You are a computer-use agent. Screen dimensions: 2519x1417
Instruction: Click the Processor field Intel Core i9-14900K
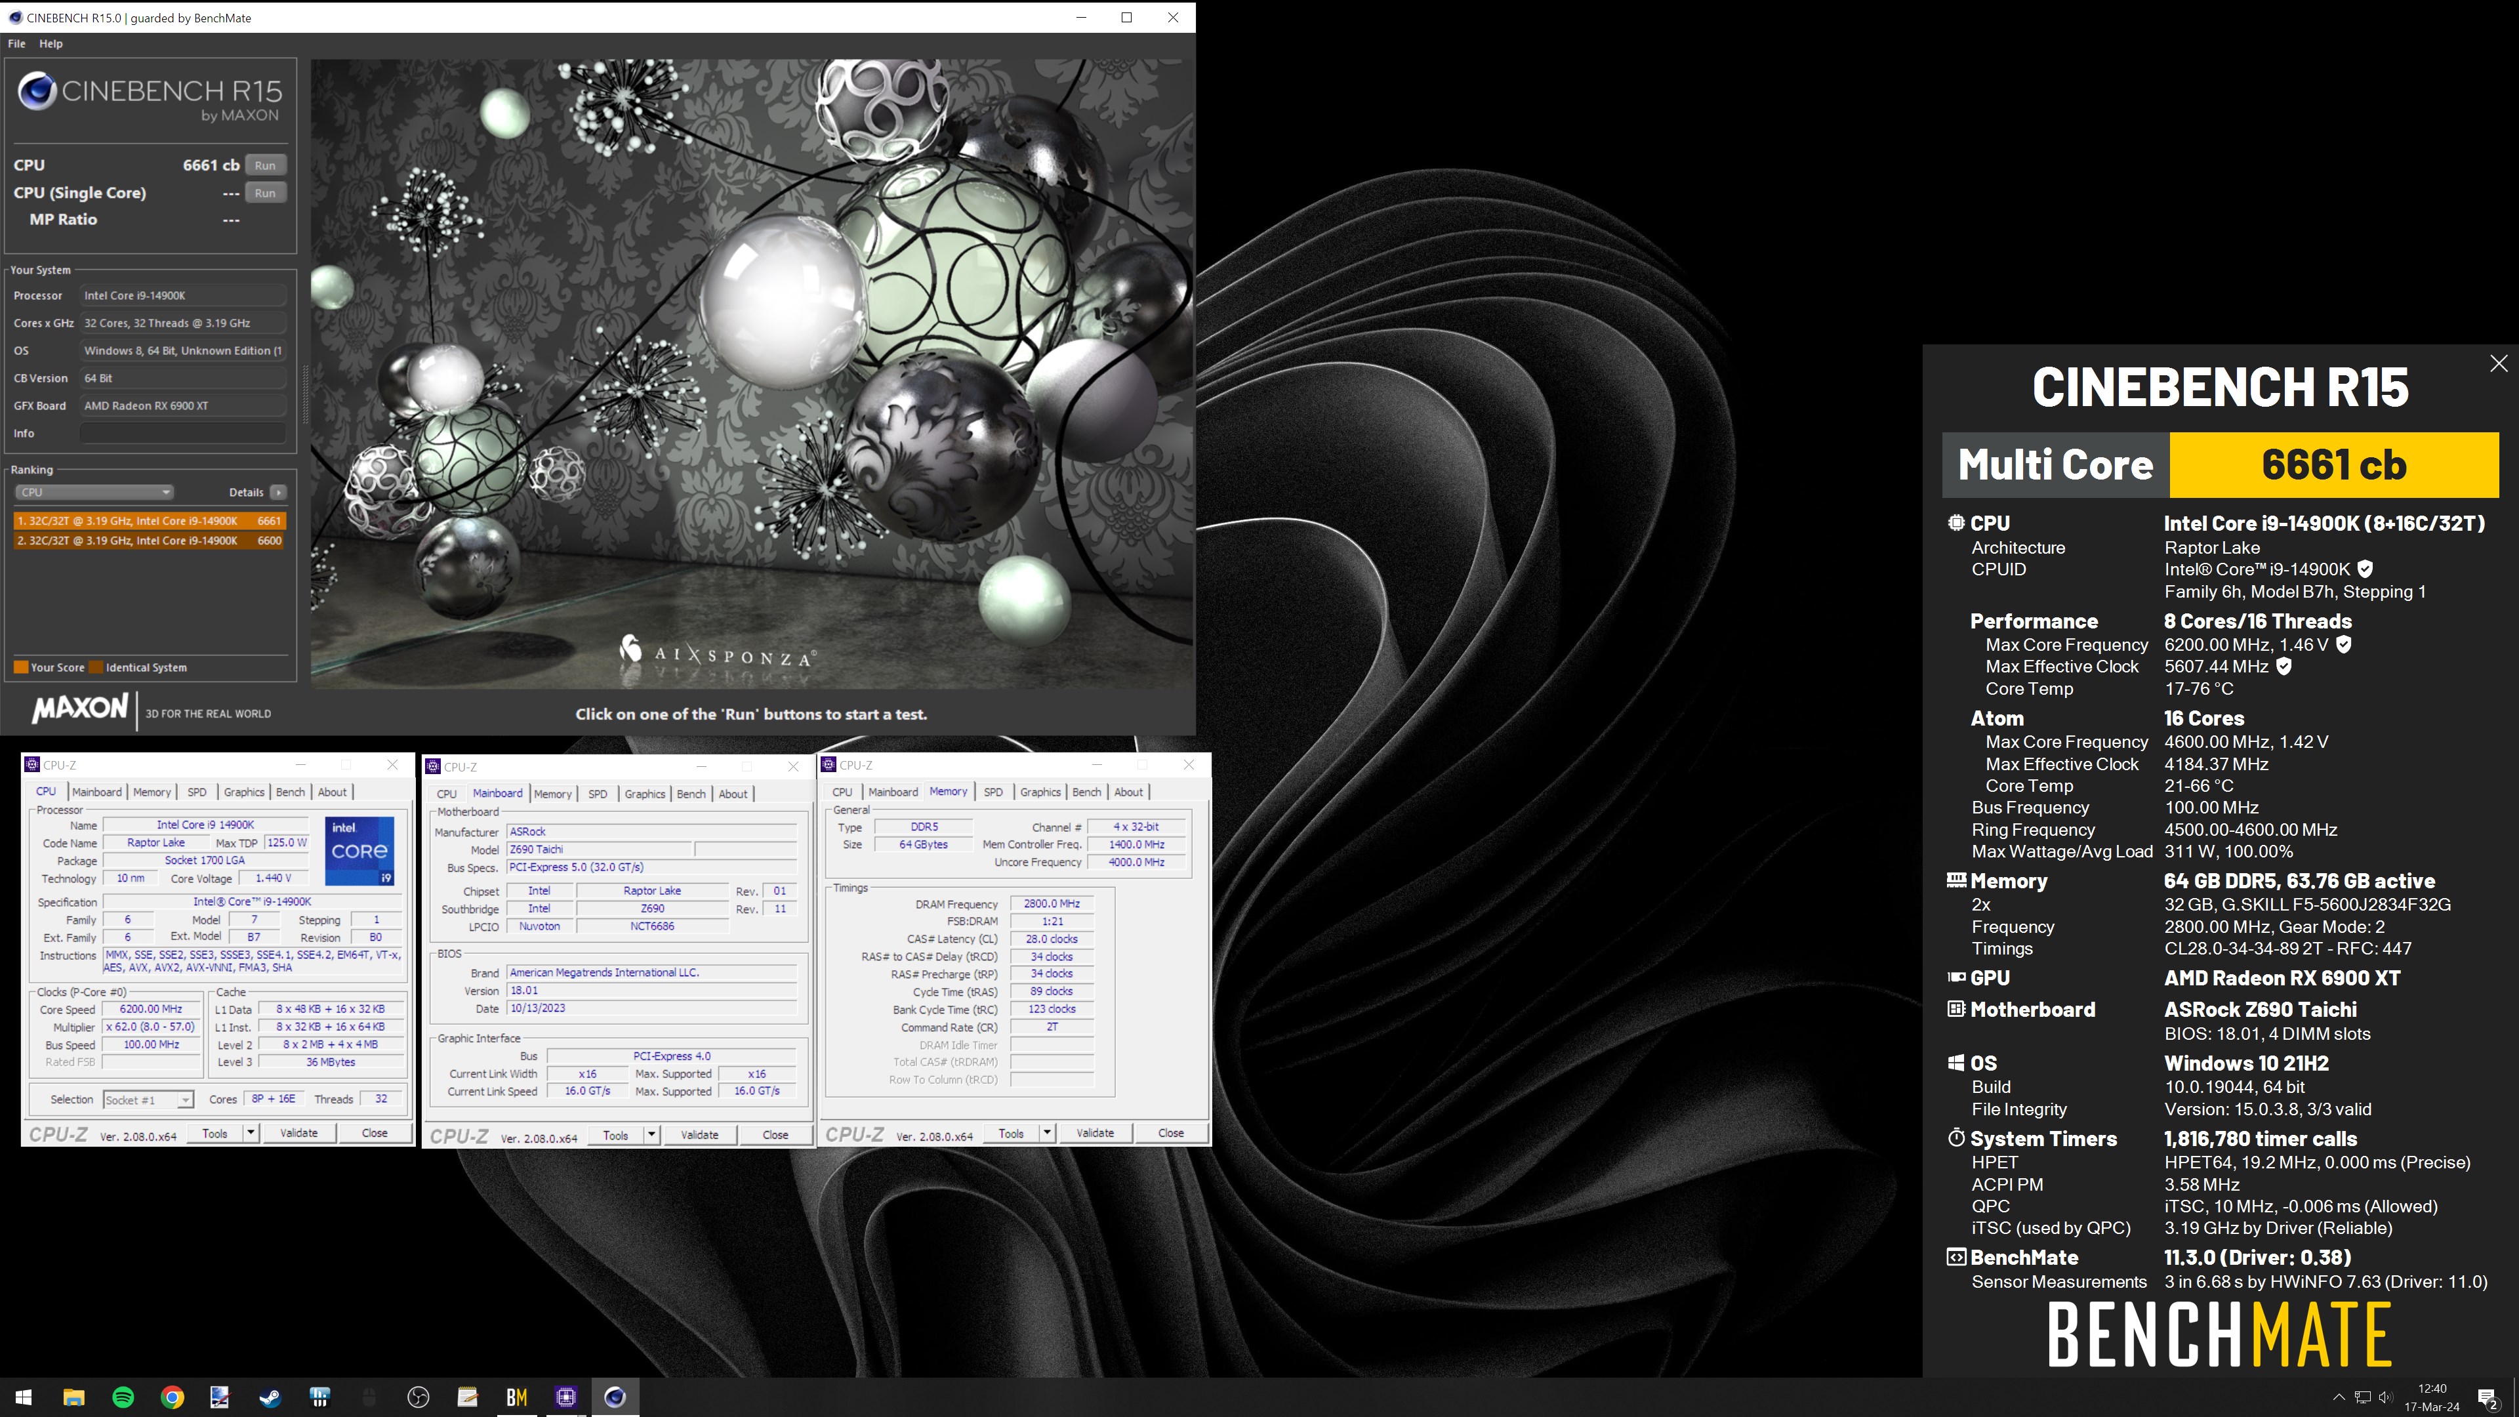[183, 295]
